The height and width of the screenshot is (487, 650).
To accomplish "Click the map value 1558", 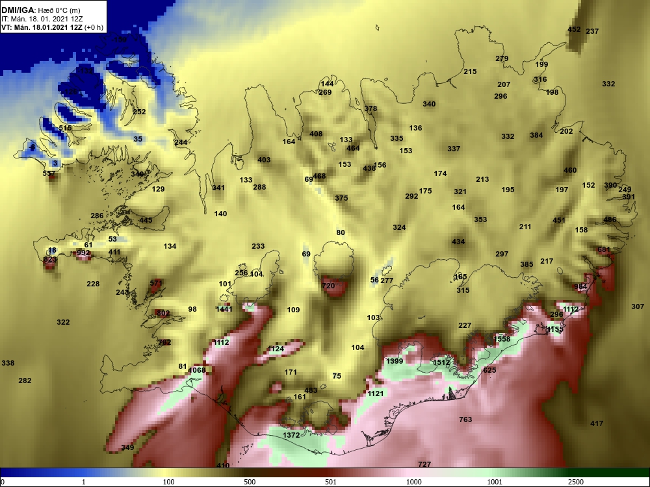I will point(502,339).
